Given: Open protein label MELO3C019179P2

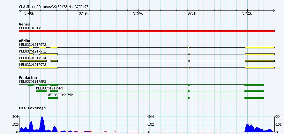Looking at the screenshot, I should 33,81.
